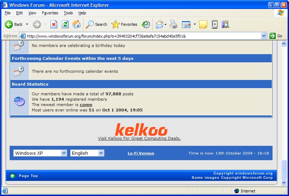Click the '1,194' registered members figure
Viewport: 289px width, 196px height.
pos(58,99)
